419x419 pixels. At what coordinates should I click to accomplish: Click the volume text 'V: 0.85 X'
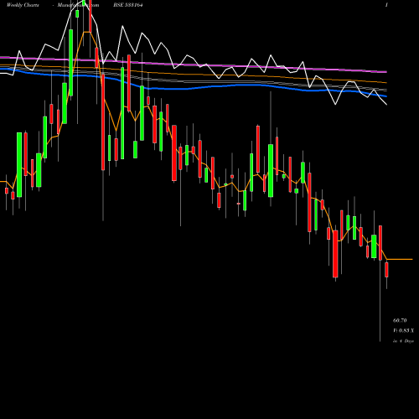[x=403, y=331]
